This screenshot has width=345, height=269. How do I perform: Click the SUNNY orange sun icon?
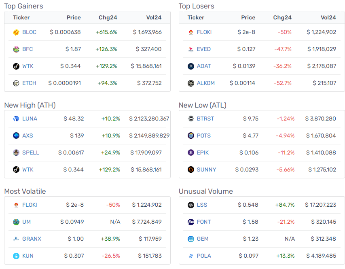191,169
